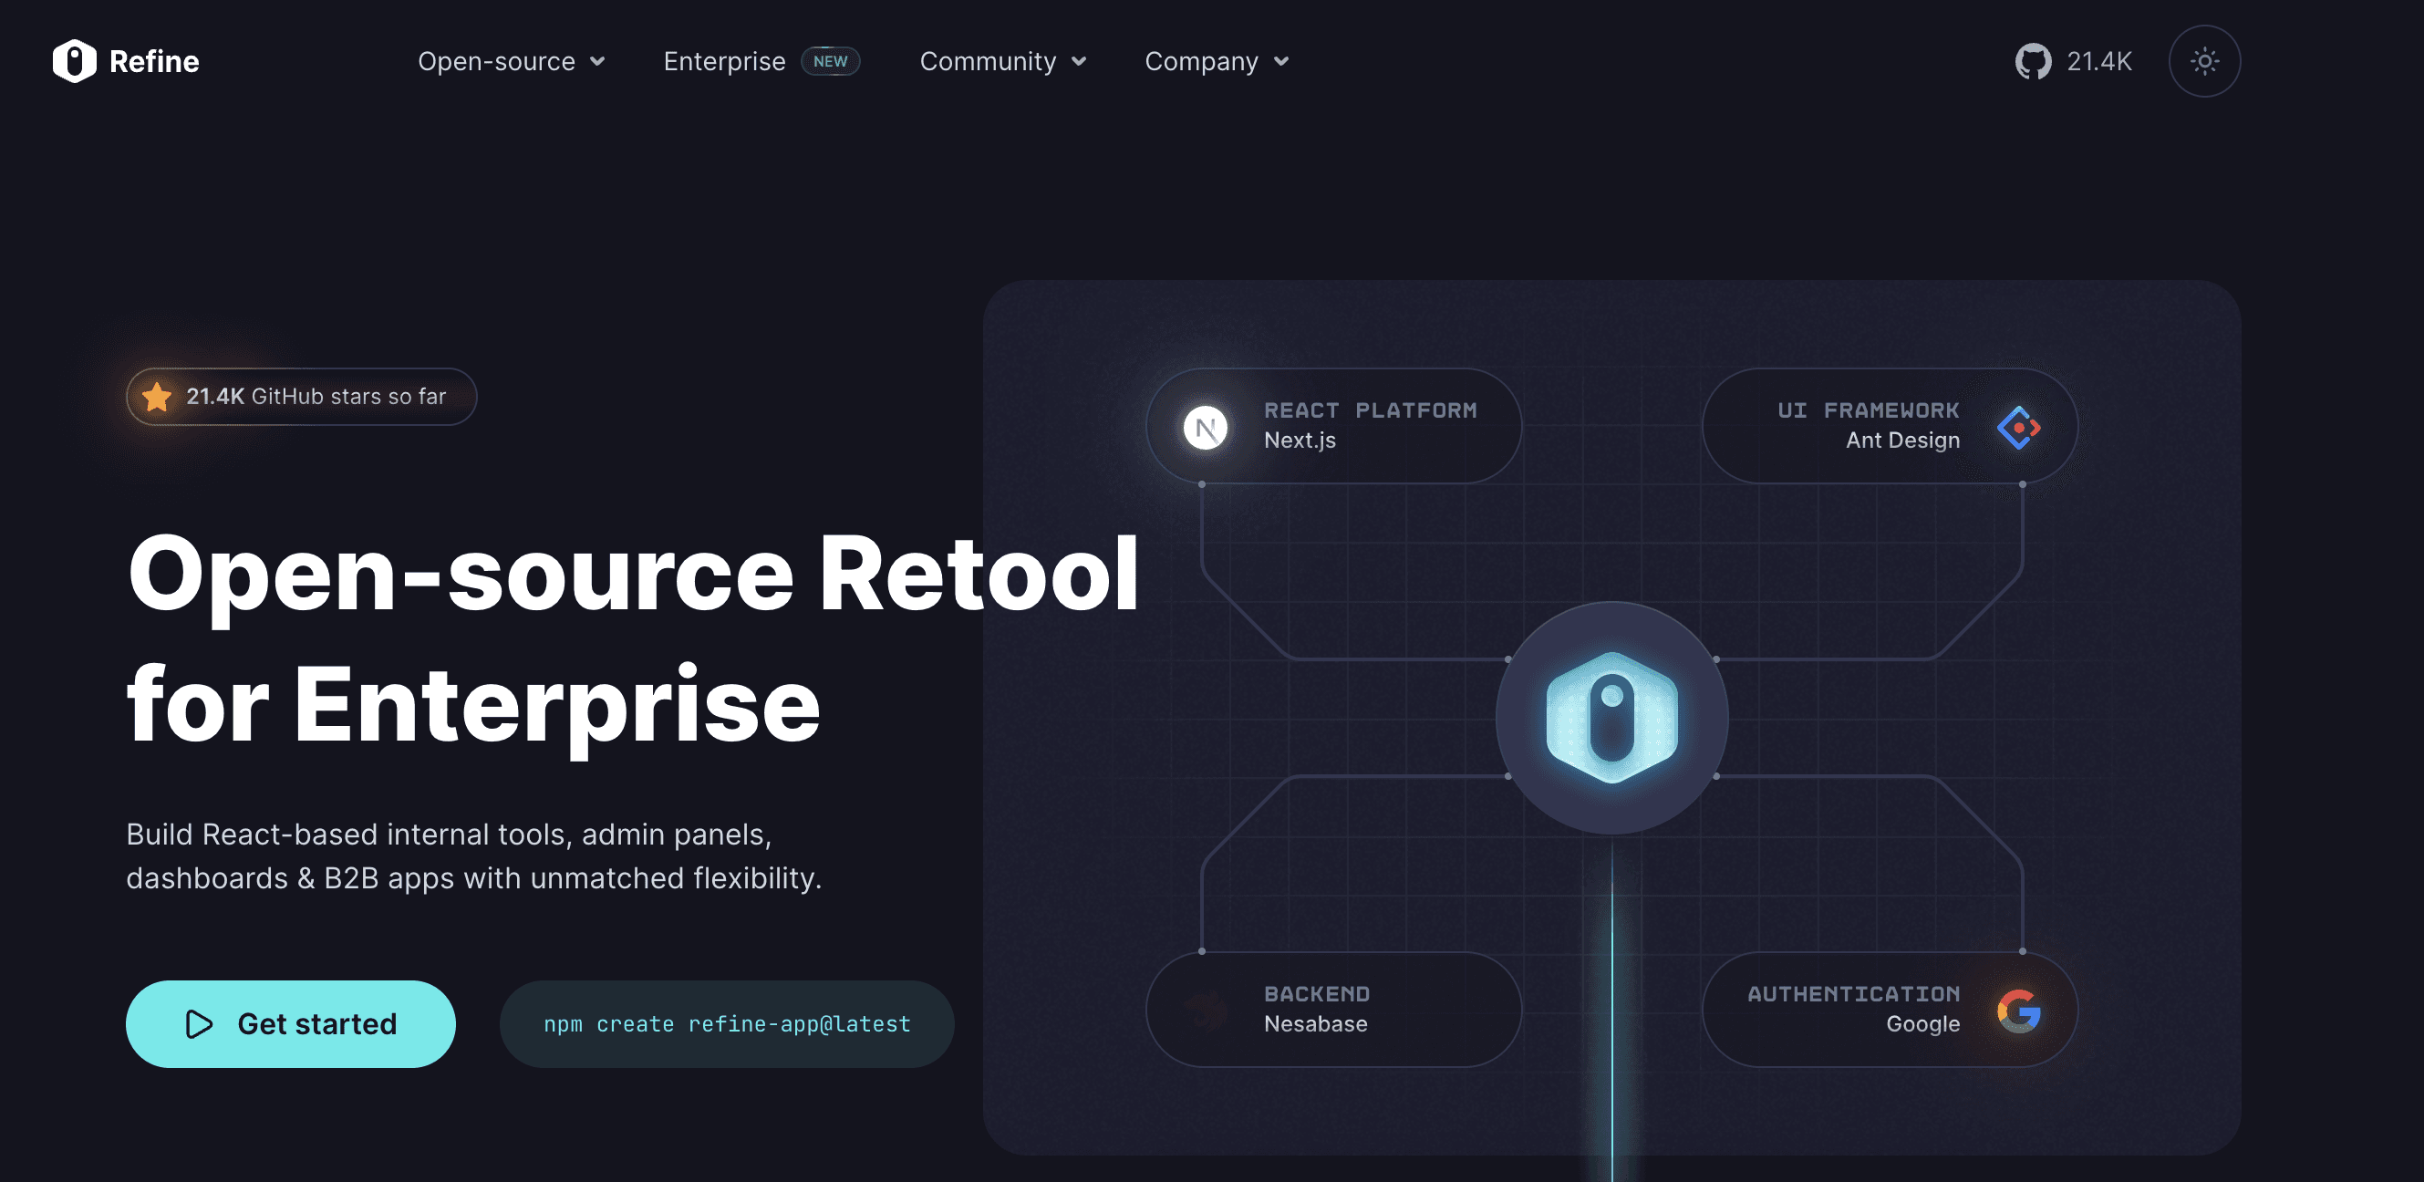Open the GitHub octocat icon link
The width and height of the screenshot is (2424, 1182).
(x=2033, y=61)
